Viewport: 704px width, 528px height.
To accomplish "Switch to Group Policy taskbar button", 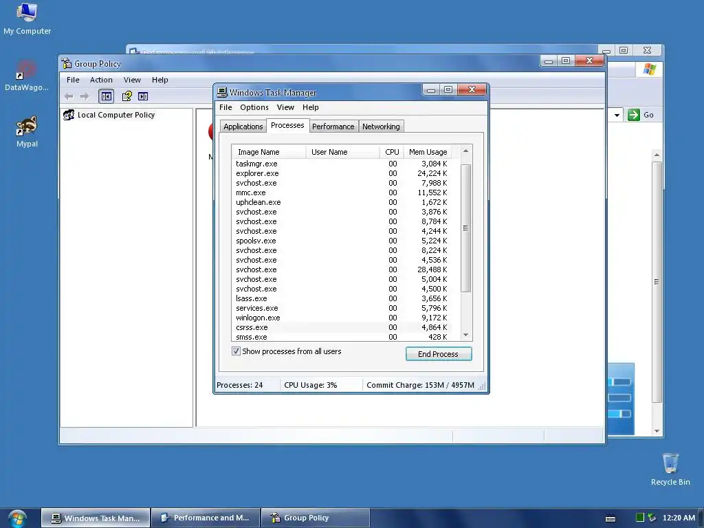I will point(315,518).
